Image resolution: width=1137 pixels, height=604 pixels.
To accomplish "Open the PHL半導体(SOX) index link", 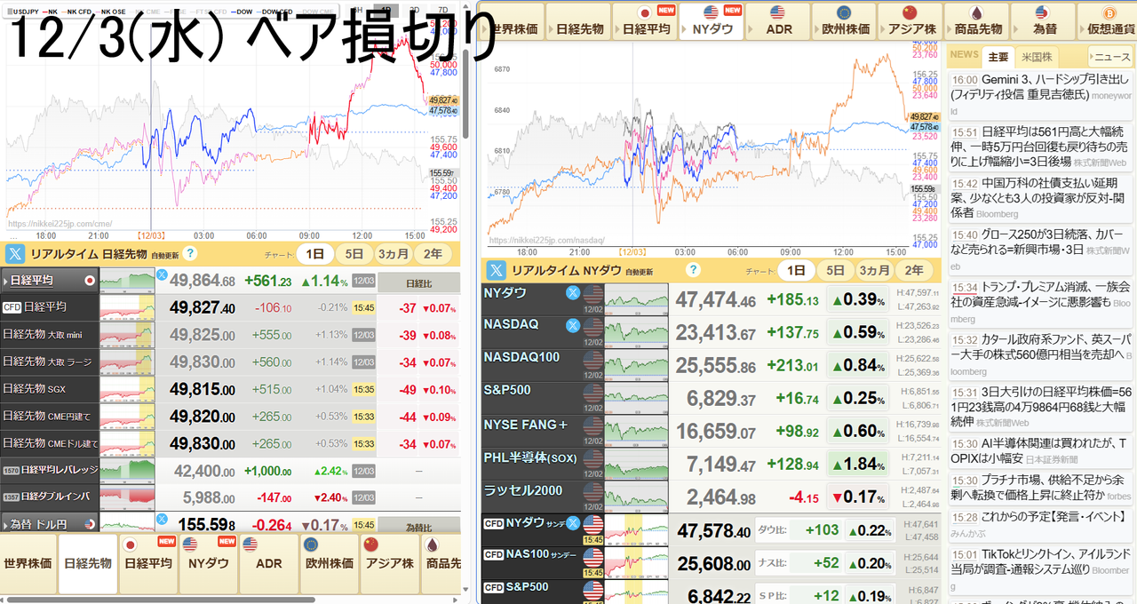I will [x=530, y=457].
